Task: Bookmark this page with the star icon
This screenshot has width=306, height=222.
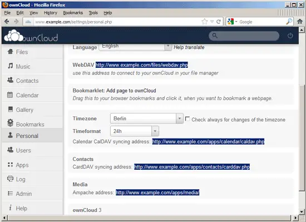Action: 205,22
